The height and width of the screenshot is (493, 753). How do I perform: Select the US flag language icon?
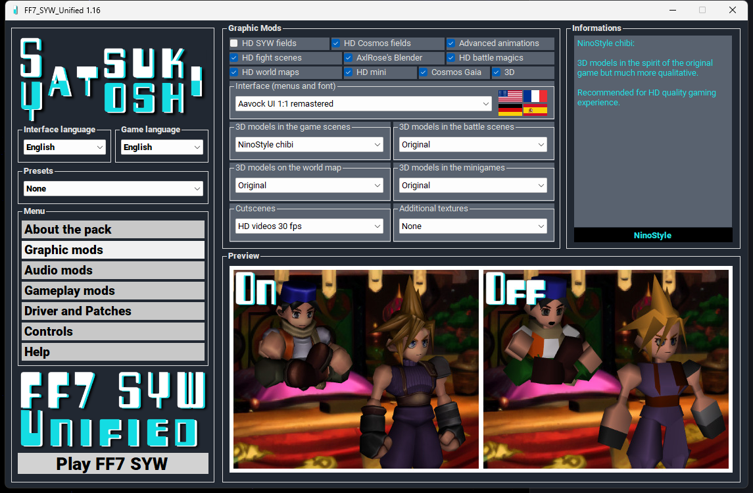[510, 96]
